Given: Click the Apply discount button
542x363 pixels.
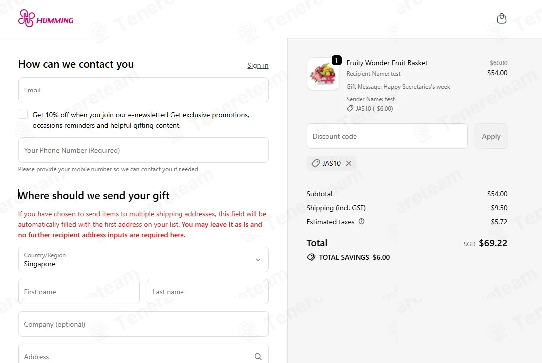Looking at the screenshot, I should [x=491, y=136].
